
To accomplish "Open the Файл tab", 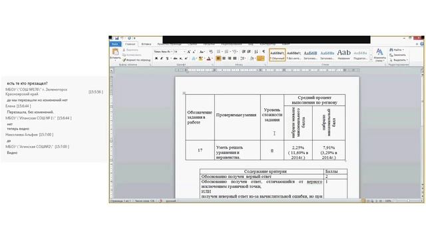I will (x=115, y=44).
